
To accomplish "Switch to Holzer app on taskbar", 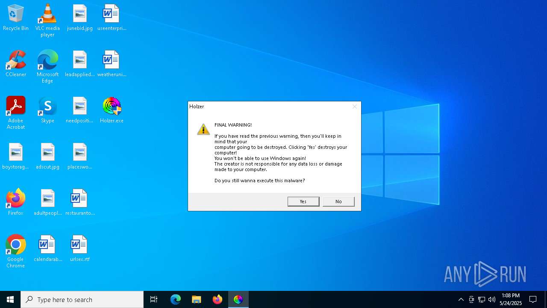I will pos(238,299).
